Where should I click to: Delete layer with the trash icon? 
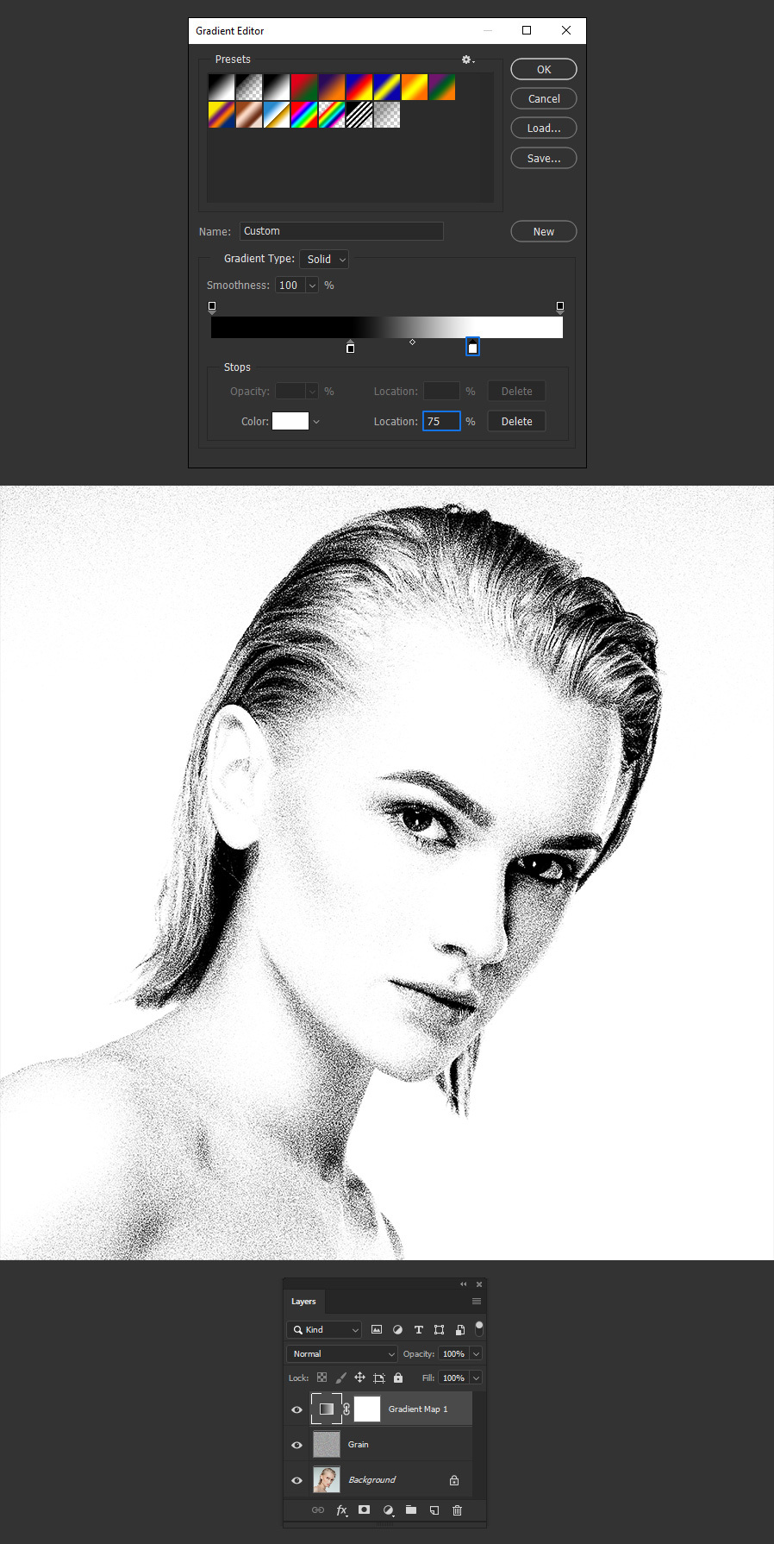458,1509
